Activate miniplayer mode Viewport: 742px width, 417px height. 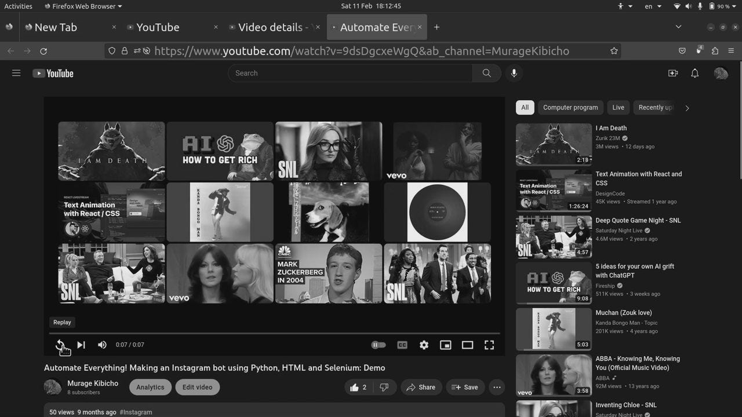(x=445, y=345)
